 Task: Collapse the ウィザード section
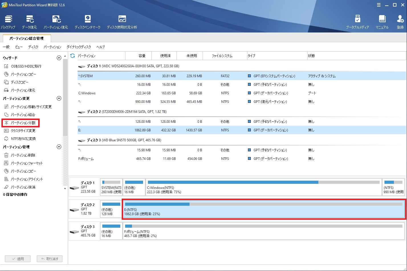click(59, 58)
